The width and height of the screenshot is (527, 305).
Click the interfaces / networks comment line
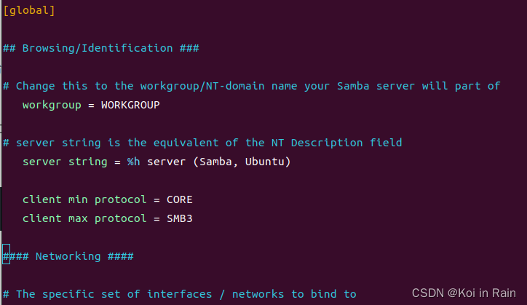tap(180, 294)
